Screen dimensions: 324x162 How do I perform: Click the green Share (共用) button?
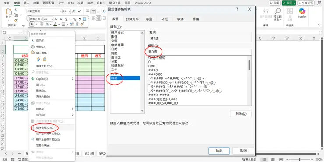pos(289,3)
